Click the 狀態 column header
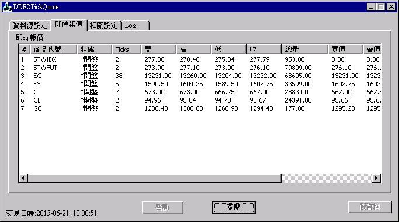 coord(94,49)
